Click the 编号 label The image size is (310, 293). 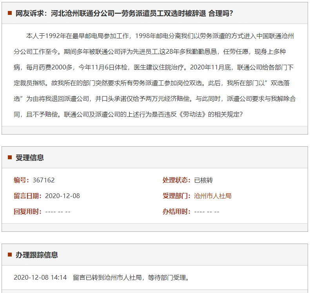point(21,180)
